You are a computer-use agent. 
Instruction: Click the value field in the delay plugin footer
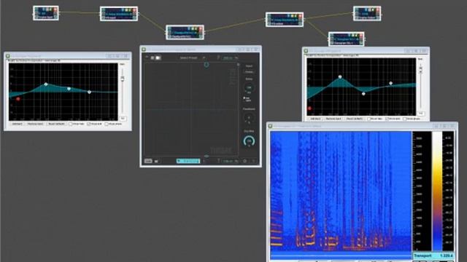[x=231, y=161]
